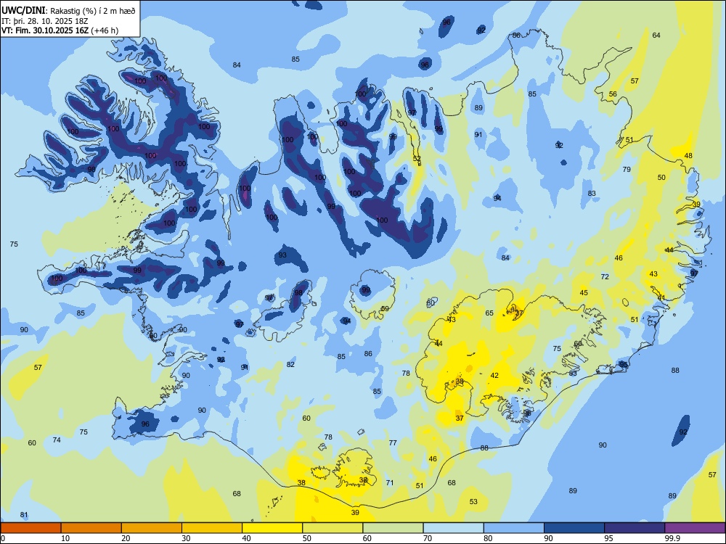Viewport: 726px width, 544px height.
Task: Click the humidity value 77
Action: point(393,442)
